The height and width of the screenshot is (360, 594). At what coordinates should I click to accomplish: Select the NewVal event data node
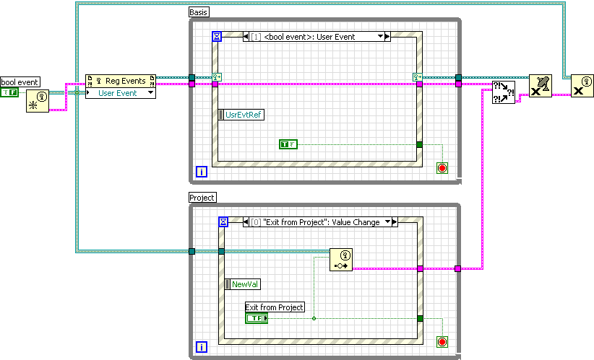243,284
